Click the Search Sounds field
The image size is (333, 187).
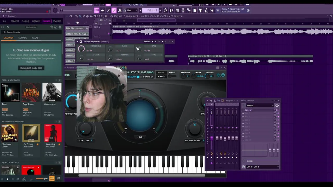(x=31, y=32)
